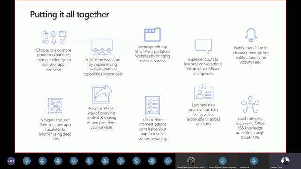Click 'Build intelligent apps using Office 365' text

pyautogui.click(x=250, y=128)
